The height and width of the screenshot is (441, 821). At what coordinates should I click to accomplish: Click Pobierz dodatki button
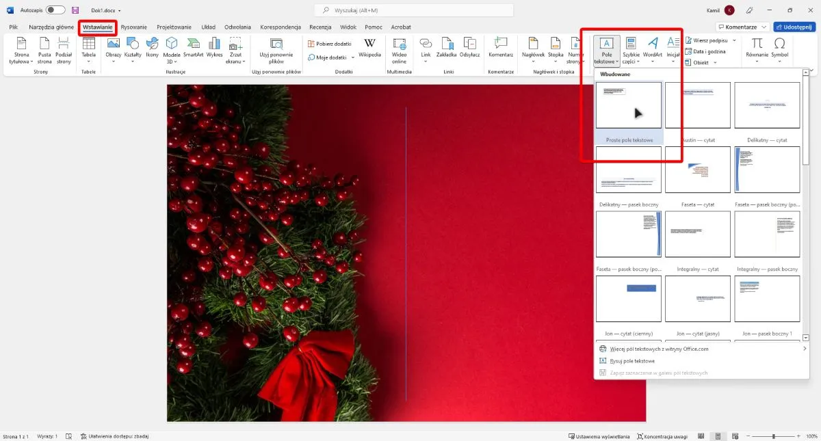pyautogui.click(x=329, y=43)
